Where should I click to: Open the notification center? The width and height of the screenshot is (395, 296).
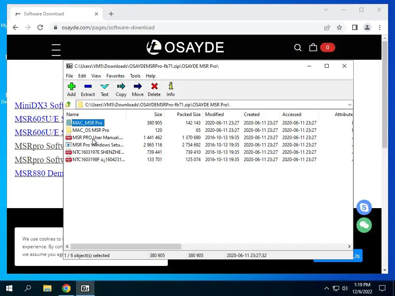[382, 288]
